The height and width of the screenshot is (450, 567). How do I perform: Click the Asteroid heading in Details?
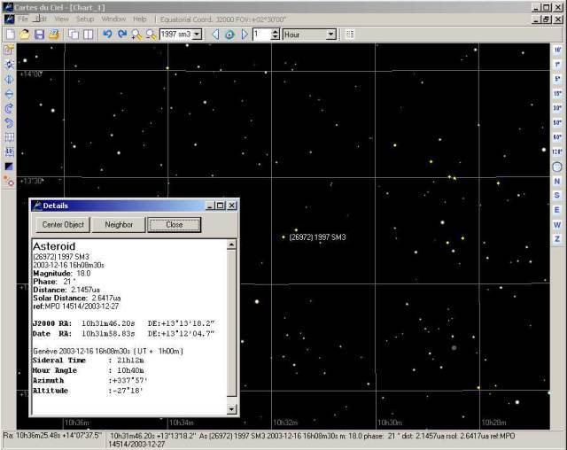[54, 246]
